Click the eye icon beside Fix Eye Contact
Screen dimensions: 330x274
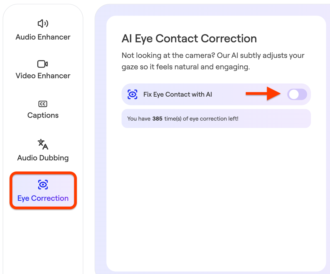[x=132, y=94]
